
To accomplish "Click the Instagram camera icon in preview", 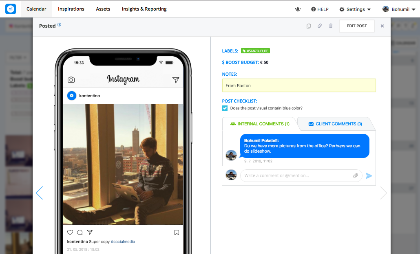I will pos(71,80).
